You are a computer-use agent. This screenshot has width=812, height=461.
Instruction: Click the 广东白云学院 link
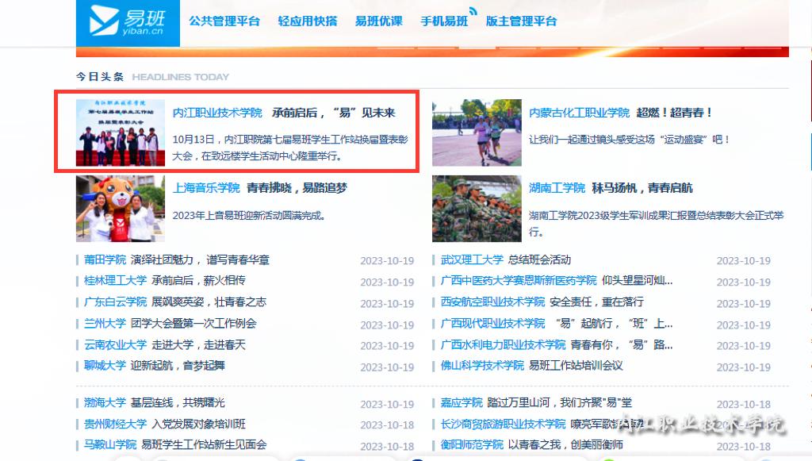(x=116, y=302)
